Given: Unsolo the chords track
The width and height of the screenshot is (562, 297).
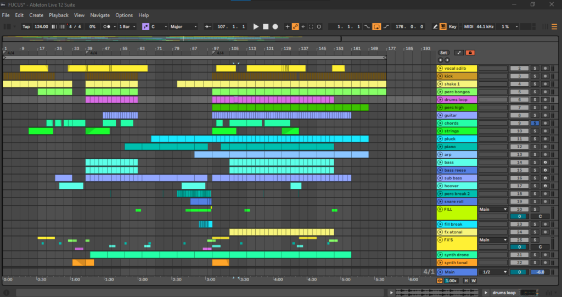Looking at the screenshot, I should [x=534, y=124].
